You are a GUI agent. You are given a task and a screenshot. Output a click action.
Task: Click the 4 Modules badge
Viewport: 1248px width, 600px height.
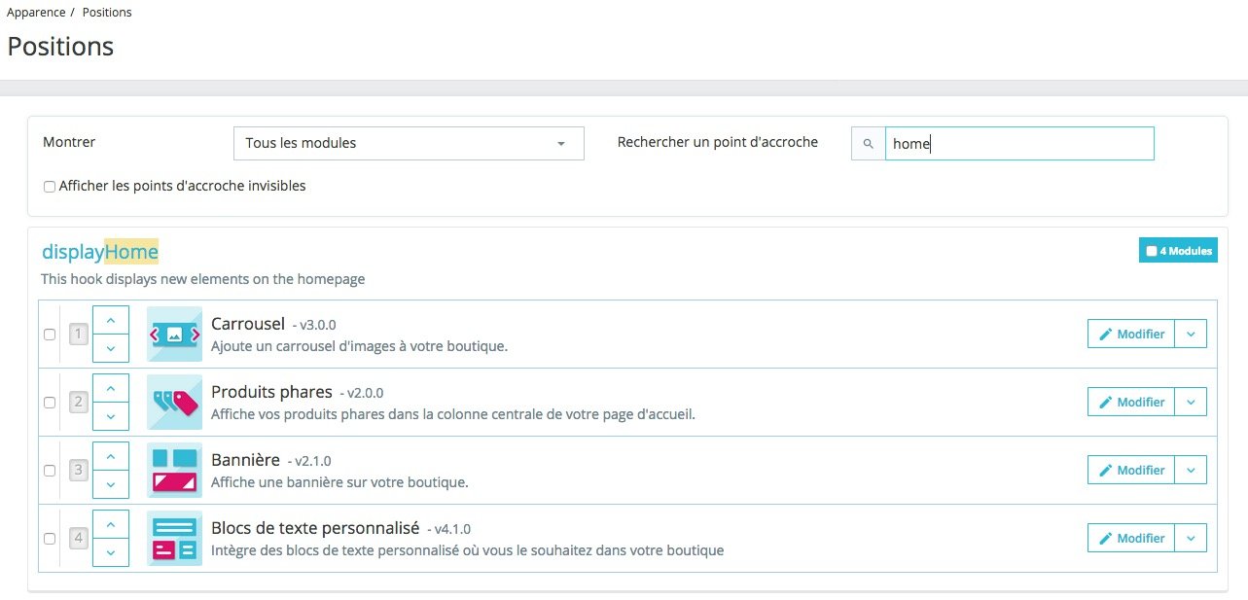(x=1178, y=250)
